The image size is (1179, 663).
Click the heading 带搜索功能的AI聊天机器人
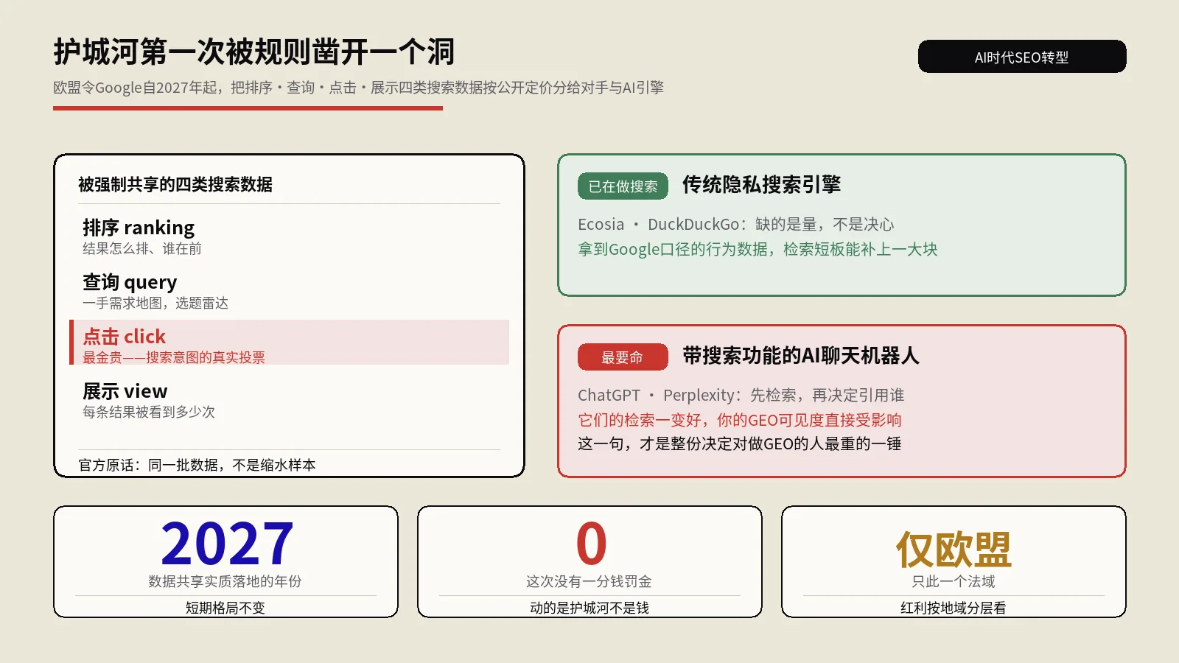[801, 356]
